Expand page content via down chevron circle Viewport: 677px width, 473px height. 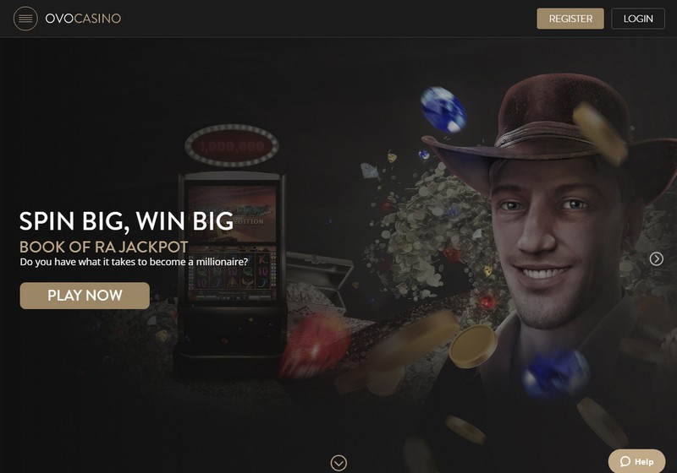(x=338, y=463)
